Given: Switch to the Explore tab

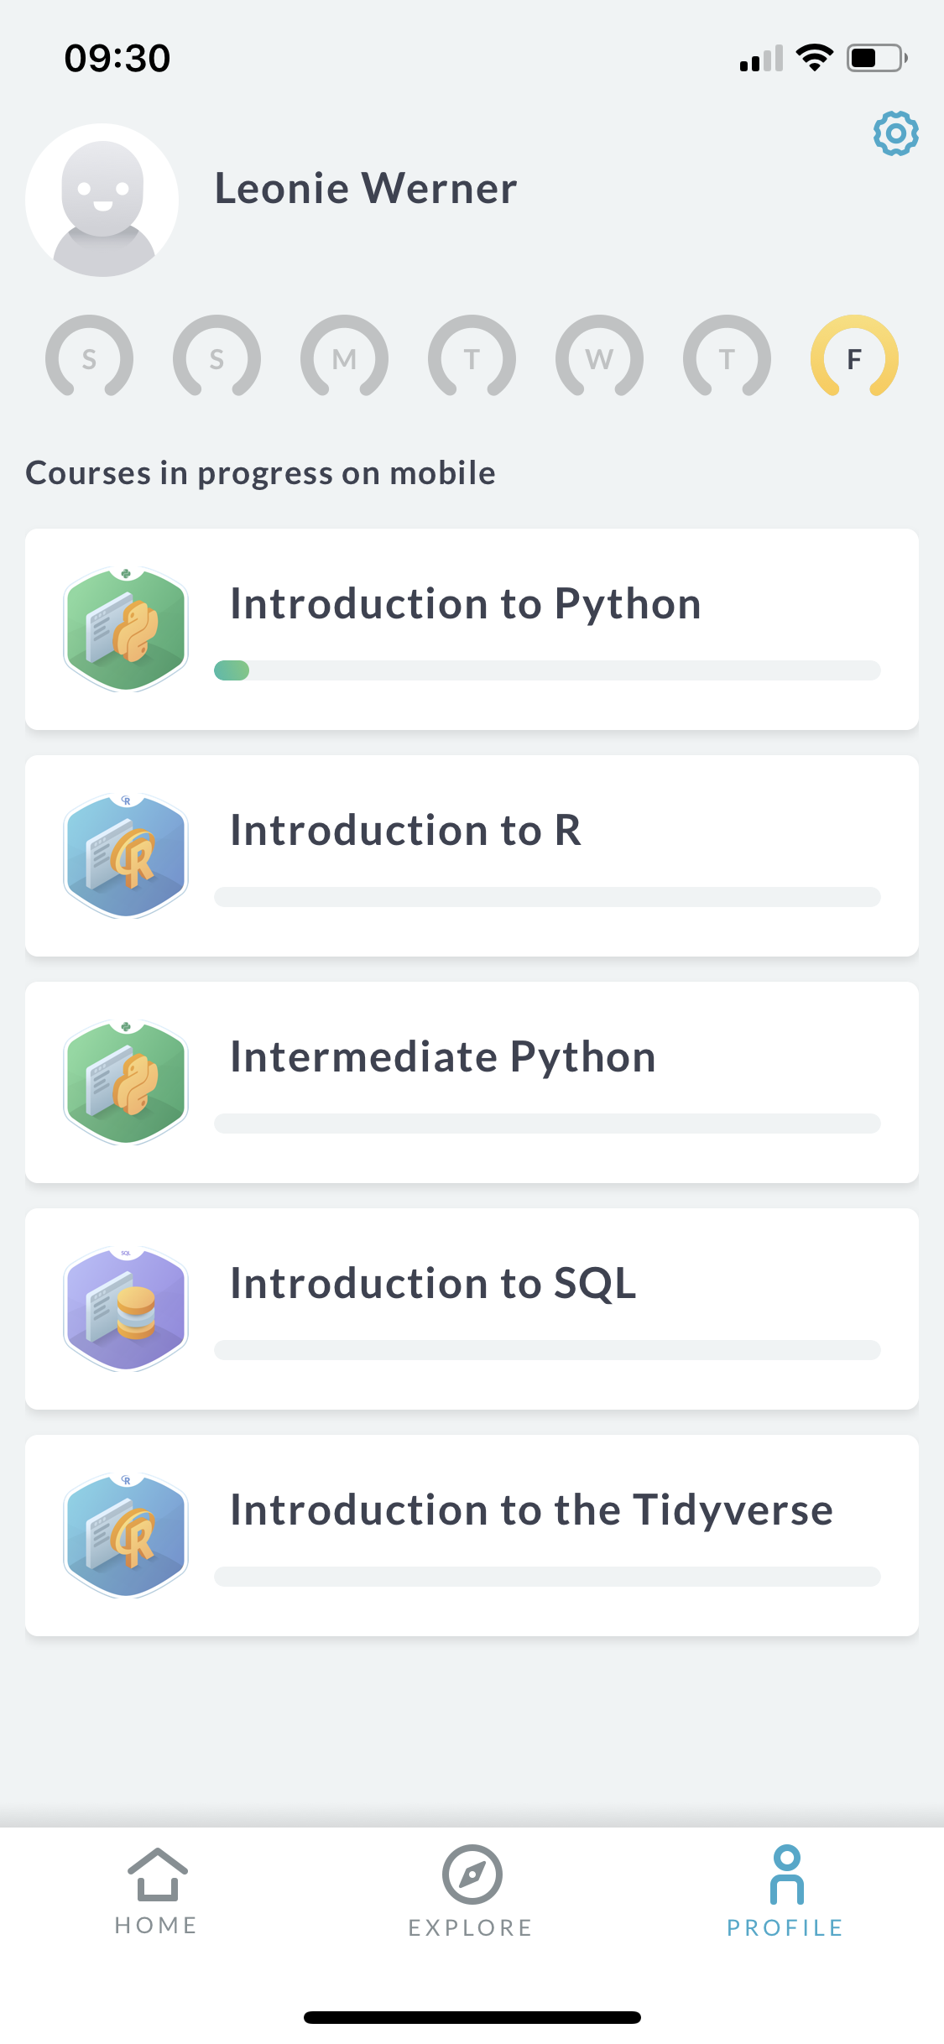Looking at the screenshot, I should pos(472,1891).
